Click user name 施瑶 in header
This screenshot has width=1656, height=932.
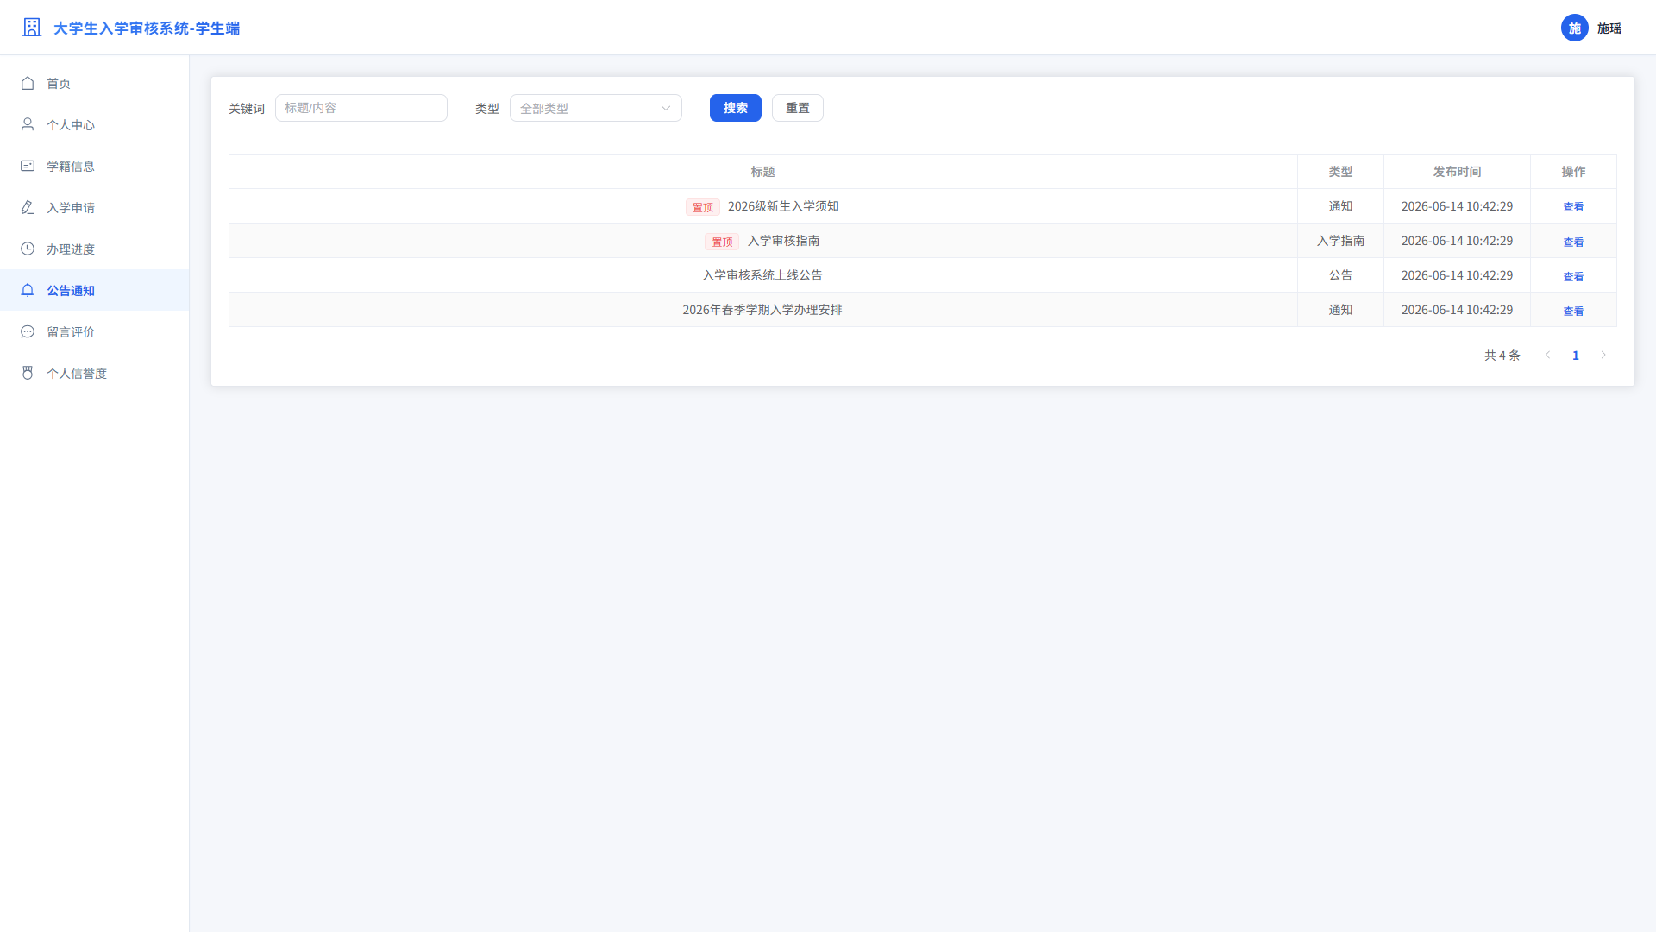click(1609, 28)
